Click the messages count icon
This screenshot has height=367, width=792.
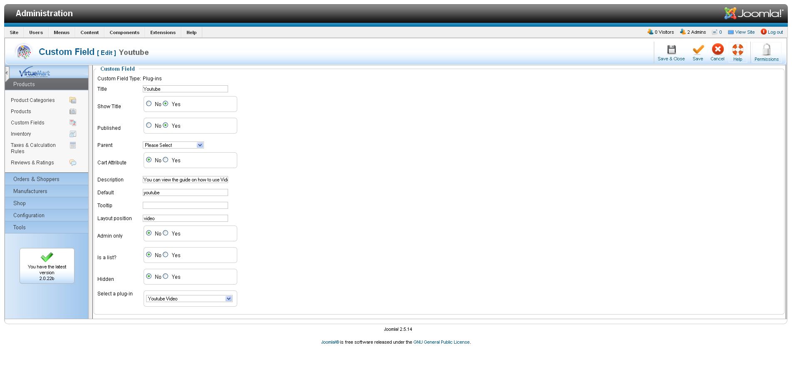coord(715,32)
